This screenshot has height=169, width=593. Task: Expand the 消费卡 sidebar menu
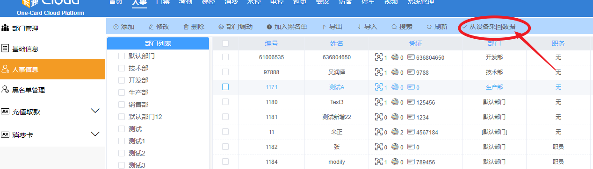click(x=95, y=134)
